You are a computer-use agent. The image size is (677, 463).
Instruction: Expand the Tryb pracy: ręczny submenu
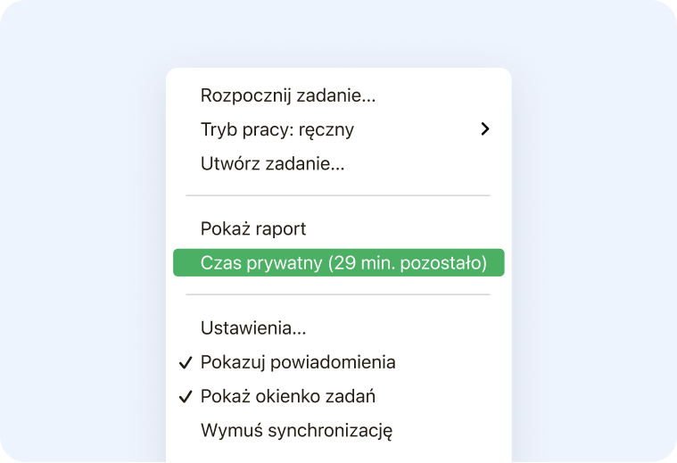pos(277,129)
